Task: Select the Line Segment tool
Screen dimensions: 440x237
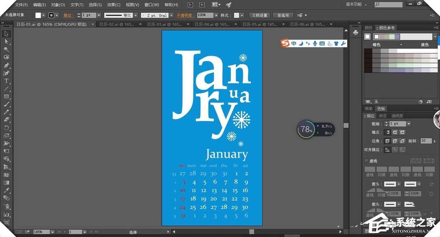Action: 6,89
